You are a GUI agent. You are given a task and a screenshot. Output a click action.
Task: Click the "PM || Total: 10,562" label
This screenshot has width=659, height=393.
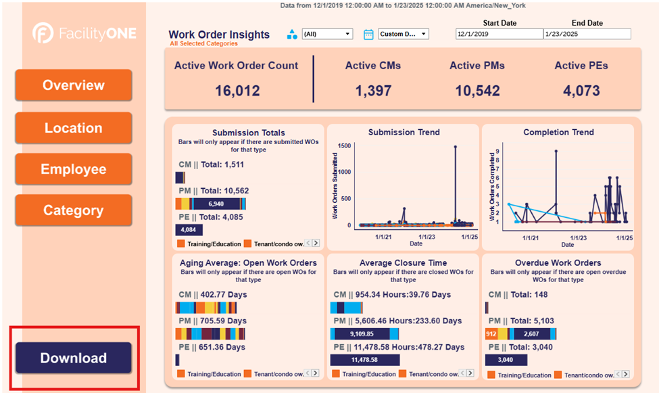(214, 191)
